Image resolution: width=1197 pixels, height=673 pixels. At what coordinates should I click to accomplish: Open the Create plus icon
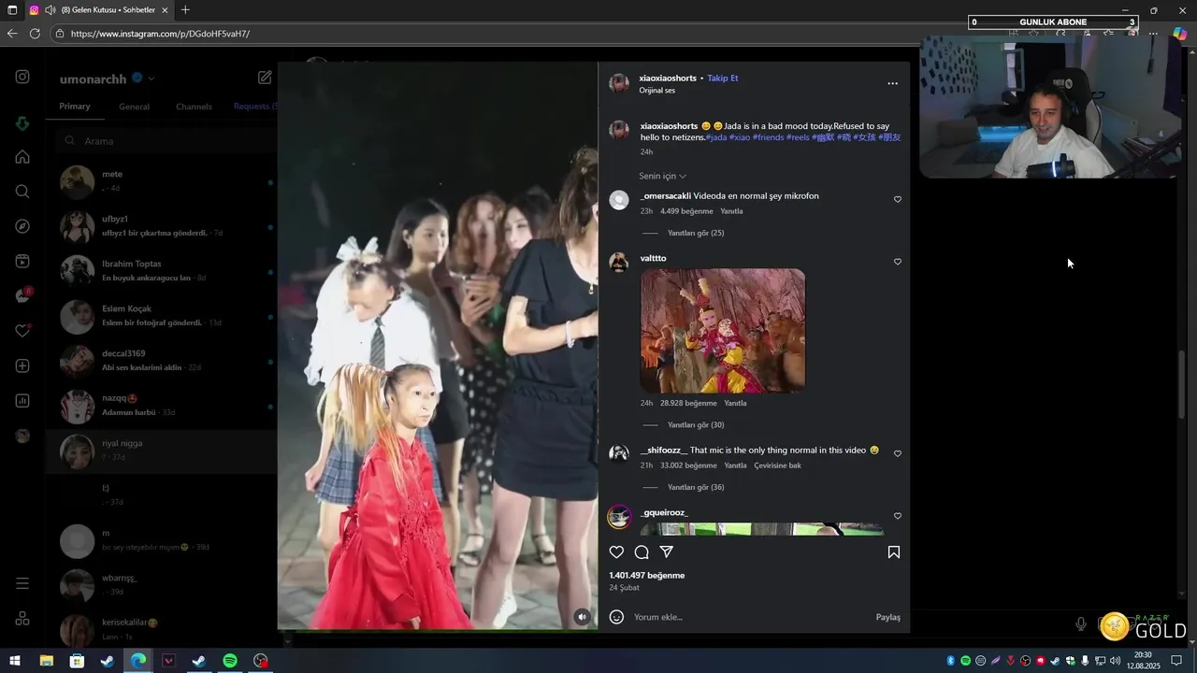coord(22,365)
